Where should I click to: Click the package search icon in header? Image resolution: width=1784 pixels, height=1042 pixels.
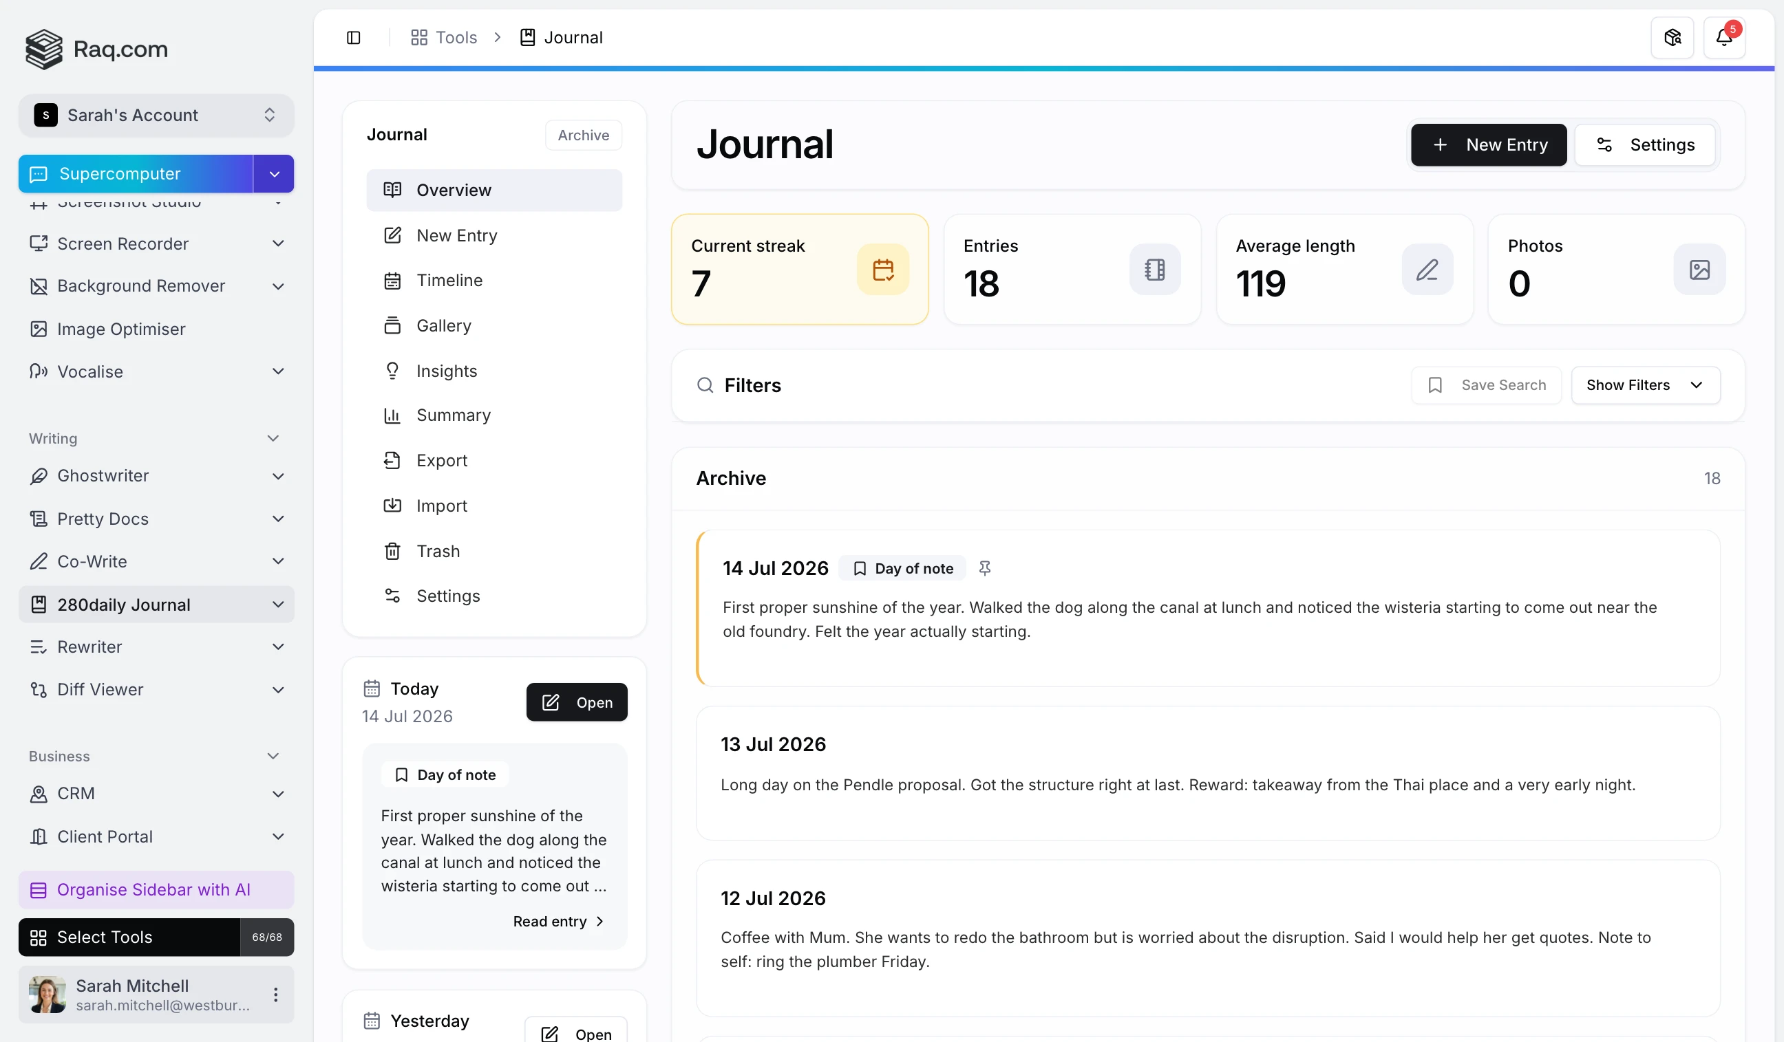(1672, 38)
